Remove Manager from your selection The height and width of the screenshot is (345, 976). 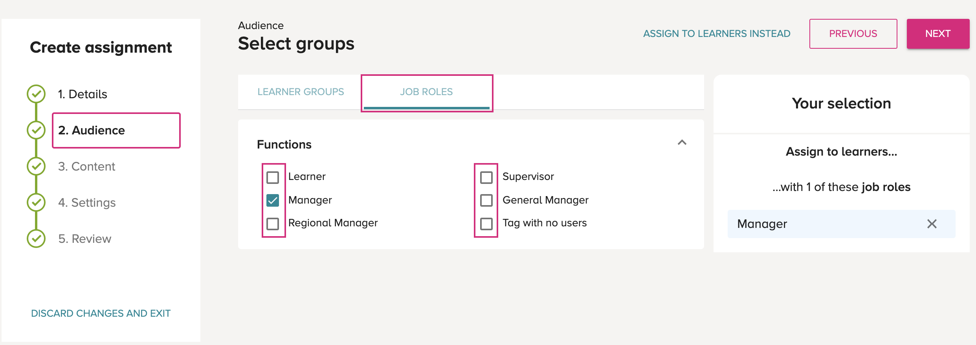point(932,224)
